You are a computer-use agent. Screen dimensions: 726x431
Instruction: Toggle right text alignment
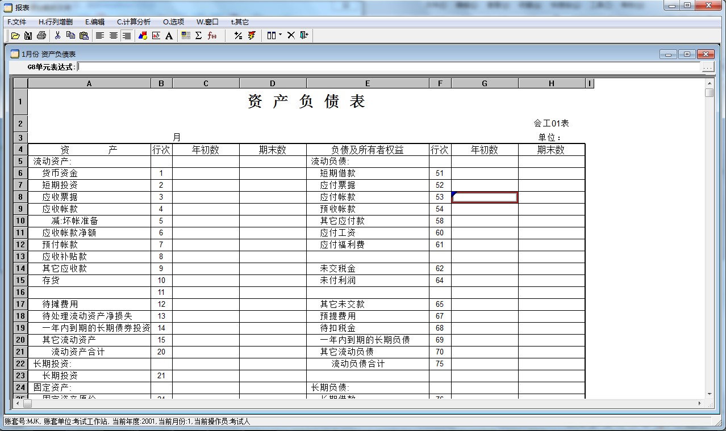coord(127,35)
